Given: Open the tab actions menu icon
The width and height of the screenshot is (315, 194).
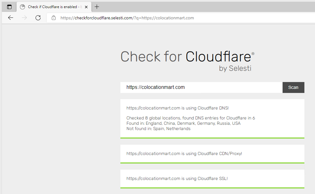Looking at the screenshot, I should tap(9, 7).
